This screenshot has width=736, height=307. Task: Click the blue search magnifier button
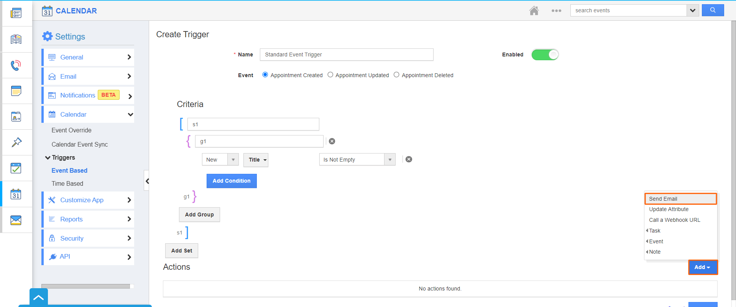point(713,10)
